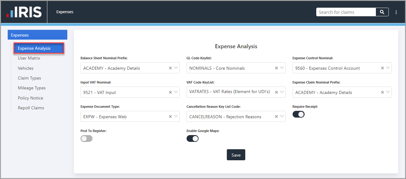Toggle Post To Register switch
This screenshot has height=179, width=406.
[x=86, y=138]
